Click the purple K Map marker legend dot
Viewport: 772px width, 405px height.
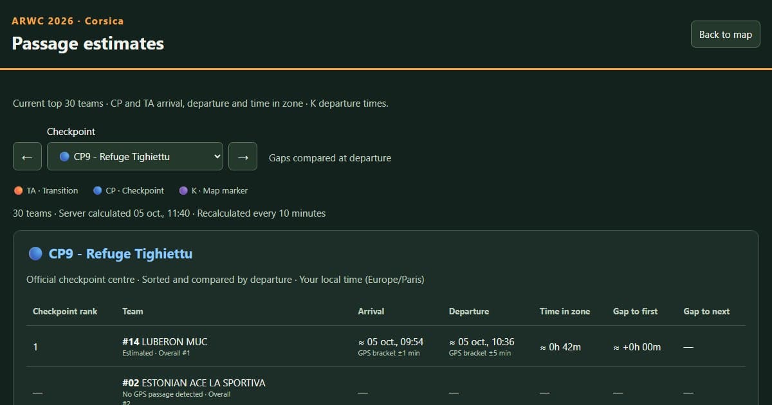coord(183,191)
